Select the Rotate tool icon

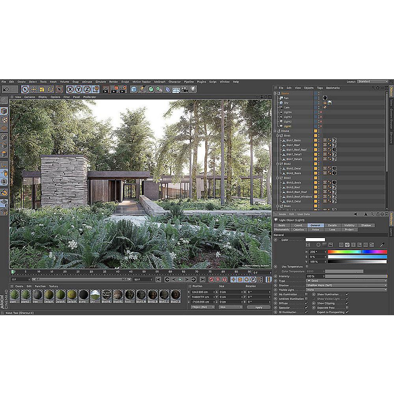coord(50,89)
